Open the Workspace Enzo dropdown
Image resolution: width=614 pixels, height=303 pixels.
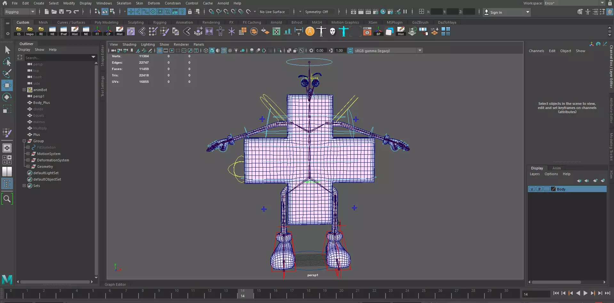tap(574, 3)
